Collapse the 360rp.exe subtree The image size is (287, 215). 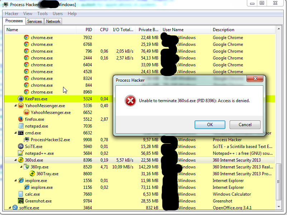point(21,167)
